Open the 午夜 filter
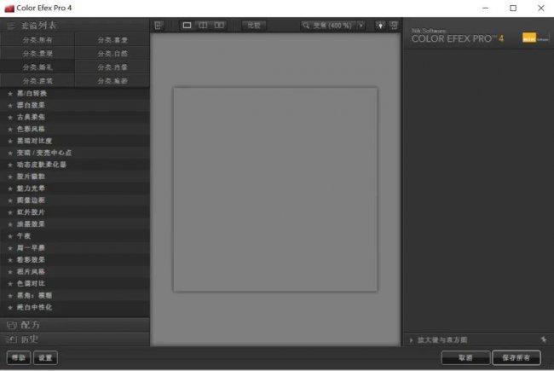Image resolution: width=554 pixels, height=371 pixels. (x=24, y=236)
